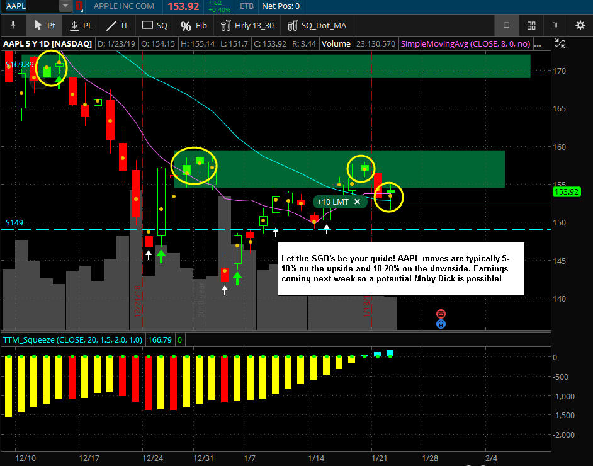Click the O: 154.15 open value
This screenshot has height=466, width=593.
click(158, 44)
